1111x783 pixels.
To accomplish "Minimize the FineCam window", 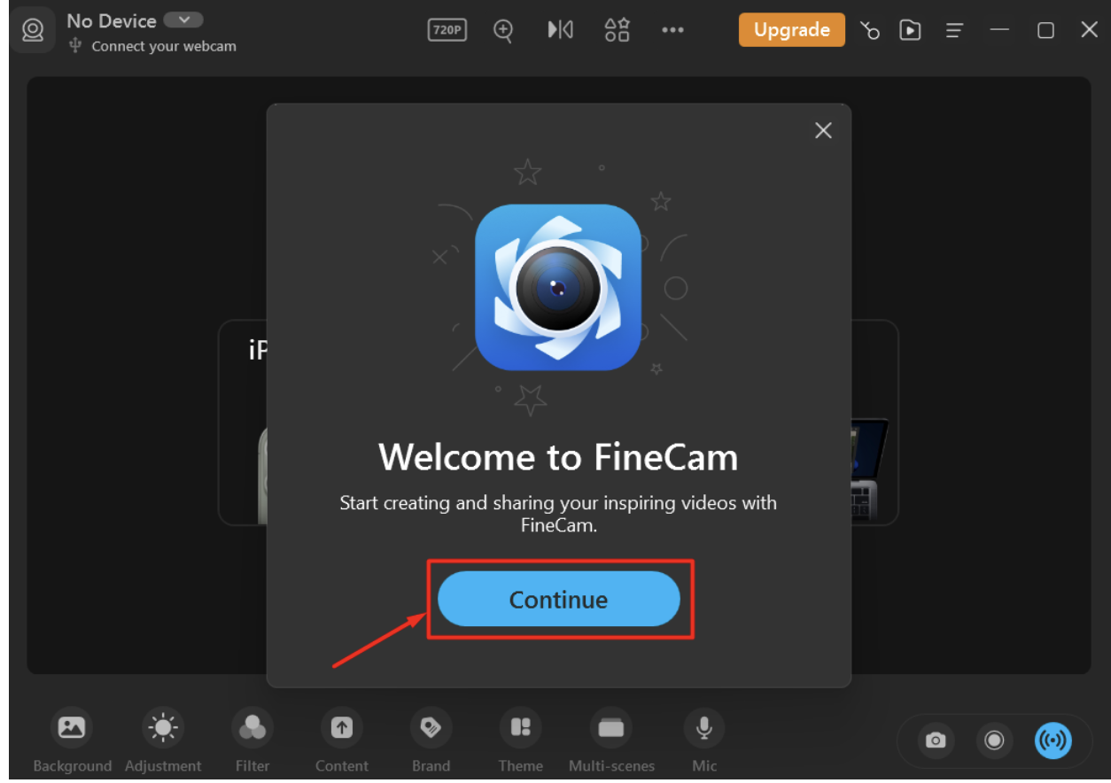I will coord(1000,30).
